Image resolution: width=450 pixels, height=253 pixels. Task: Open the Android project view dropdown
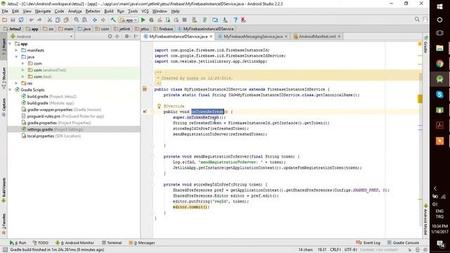tap(41, 37)
